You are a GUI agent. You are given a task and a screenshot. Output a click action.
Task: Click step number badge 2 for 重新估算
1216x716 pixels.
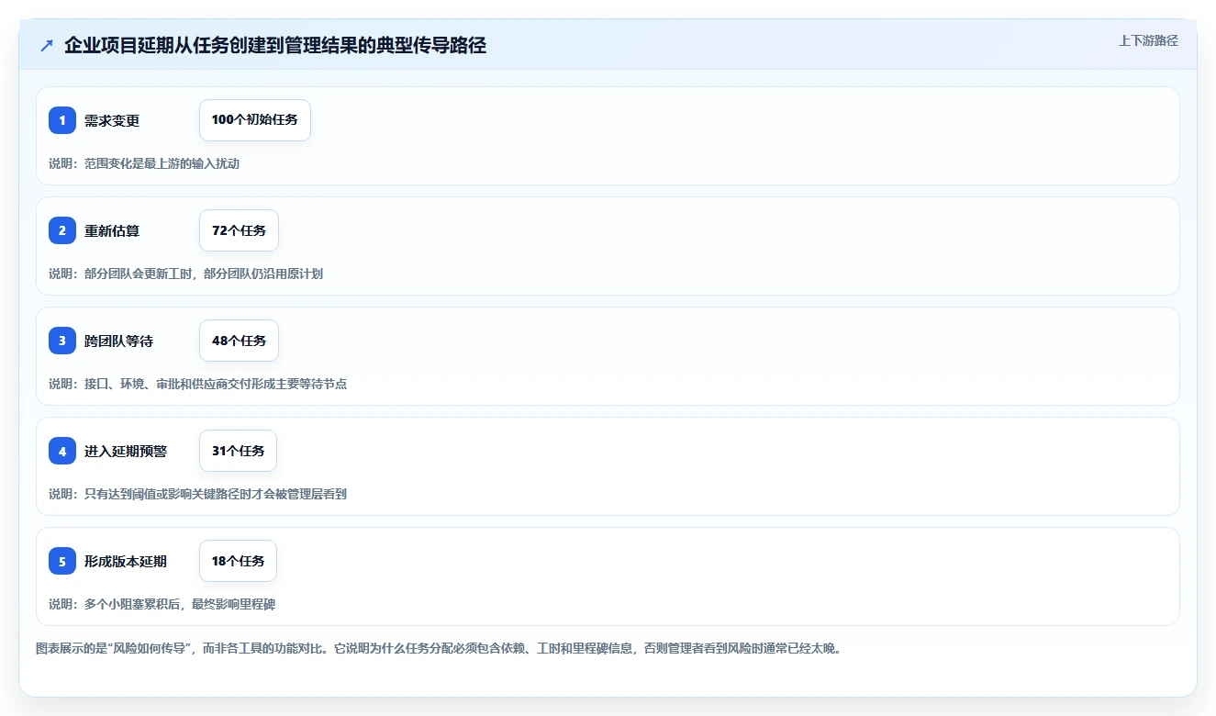pos(62,230)
